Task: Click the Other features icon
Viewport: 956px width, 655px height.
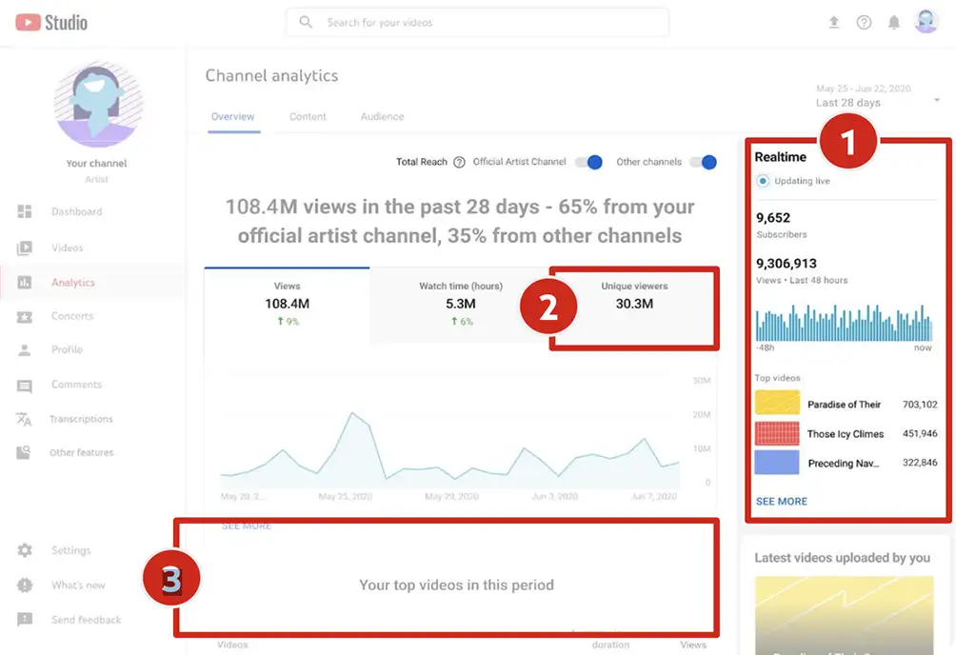Action: click(24, 452)
